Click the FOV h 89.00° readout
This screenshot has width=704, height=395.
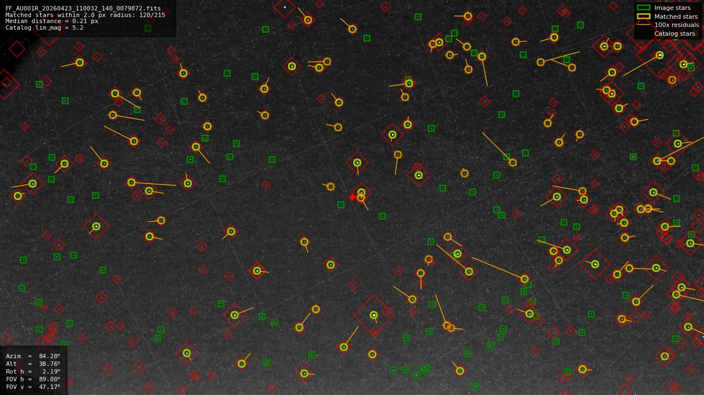click(33, 379)
